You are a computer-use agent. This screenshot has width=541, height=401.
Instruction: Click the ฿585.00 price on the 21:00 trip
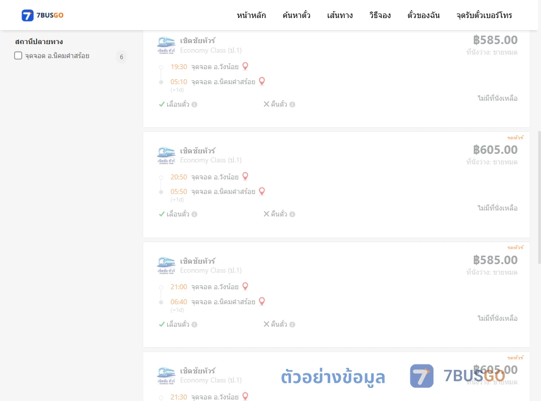(495, 260)
